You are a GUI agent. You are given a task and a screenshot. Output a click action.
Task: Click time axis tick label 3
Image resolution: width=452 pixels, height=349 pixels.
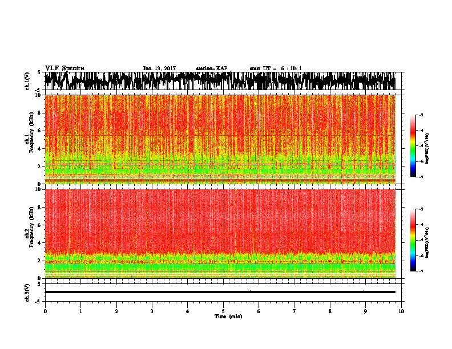pyautogui.click(x=152, y=311)
